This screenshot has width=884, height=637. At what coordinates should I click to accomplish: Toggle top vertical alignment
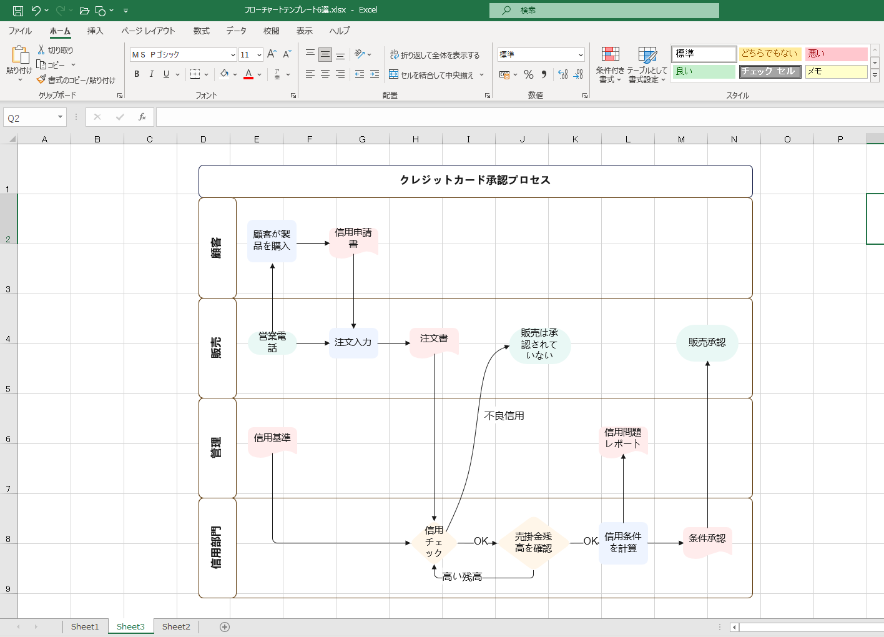click(x=310, y=54)
